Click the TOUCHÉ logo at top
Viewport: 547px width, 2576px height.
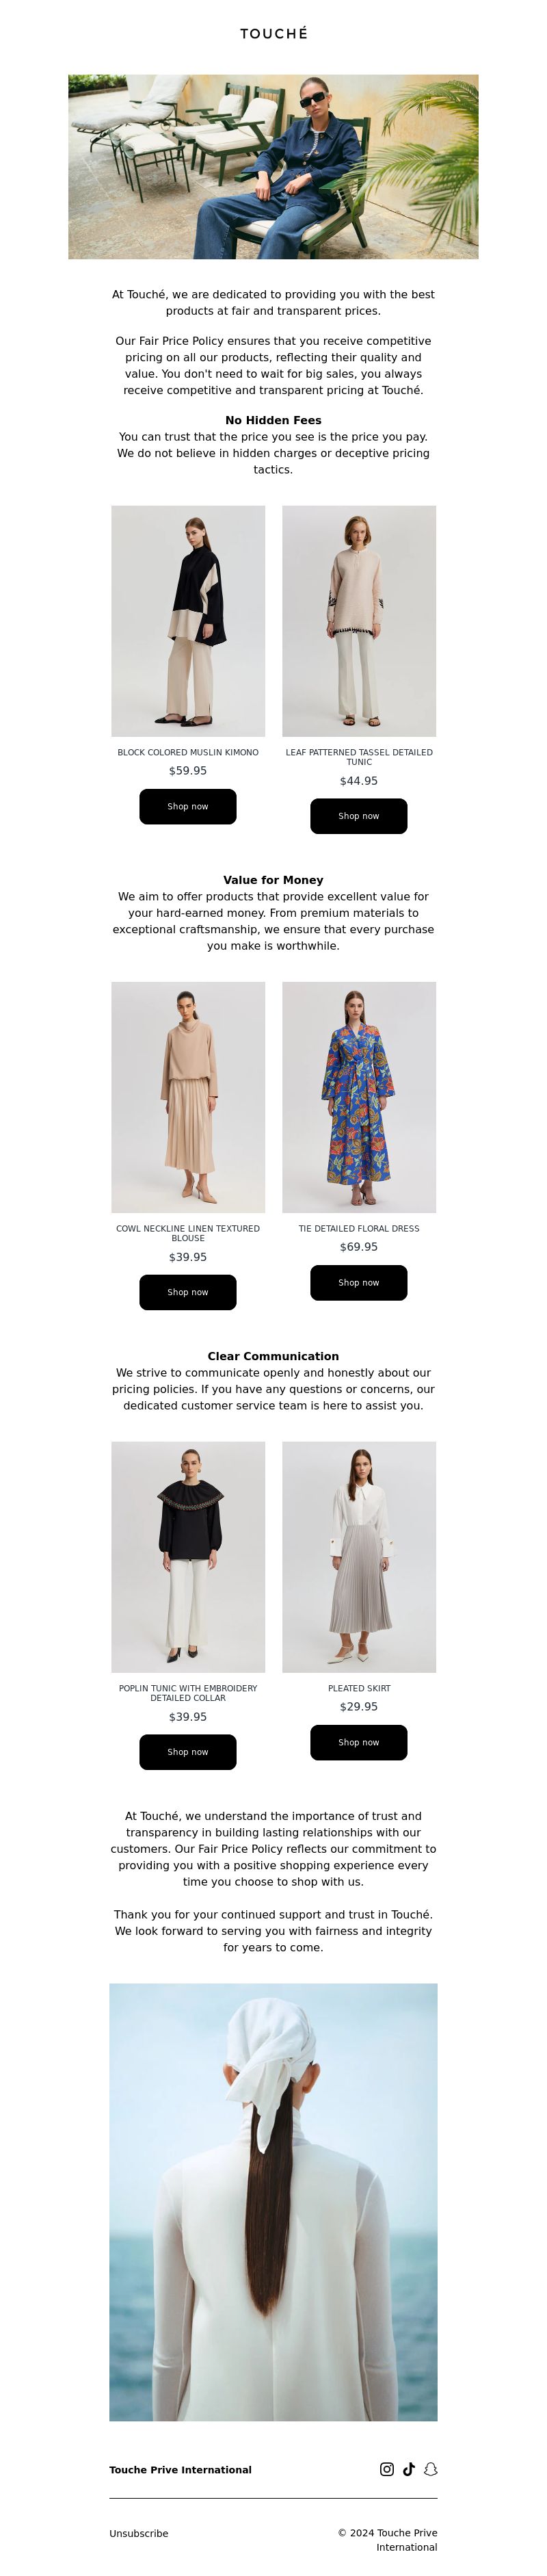pyautogui.click(x=273, y=34)
